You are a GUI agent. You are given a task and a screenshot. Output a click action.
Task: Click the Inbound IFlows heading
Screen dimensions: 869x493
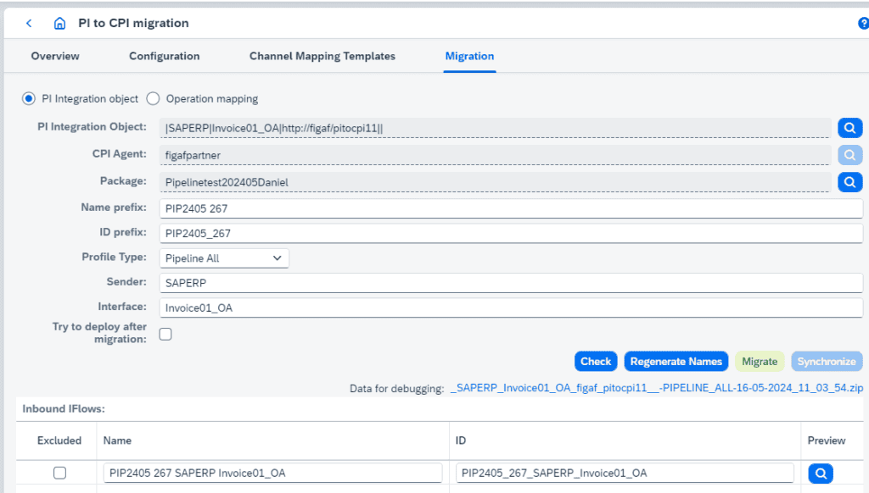point(64,409)
